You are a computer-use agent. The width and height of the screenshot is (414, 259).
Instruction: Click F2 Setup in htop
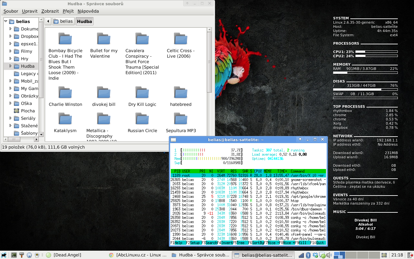pyautogui.click(x=194, y=243)
